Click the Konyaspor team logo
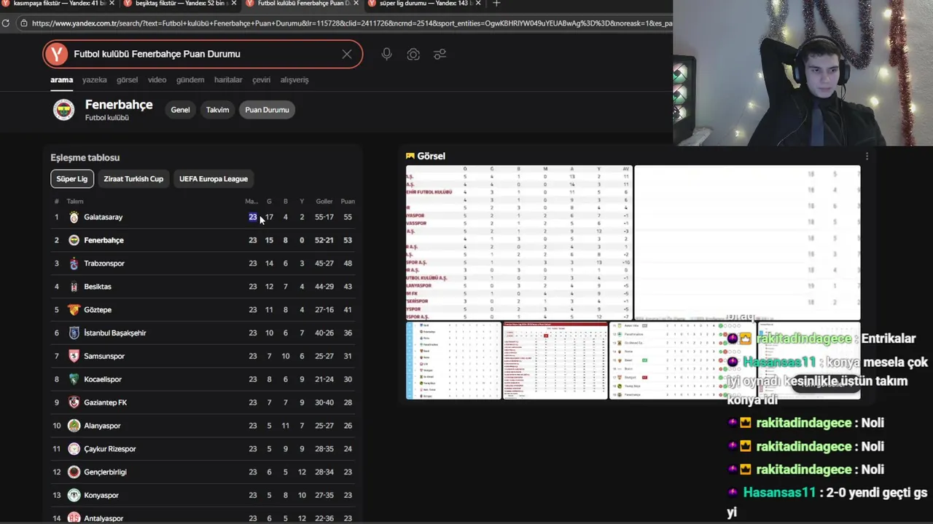 click(x=74, y=496)
